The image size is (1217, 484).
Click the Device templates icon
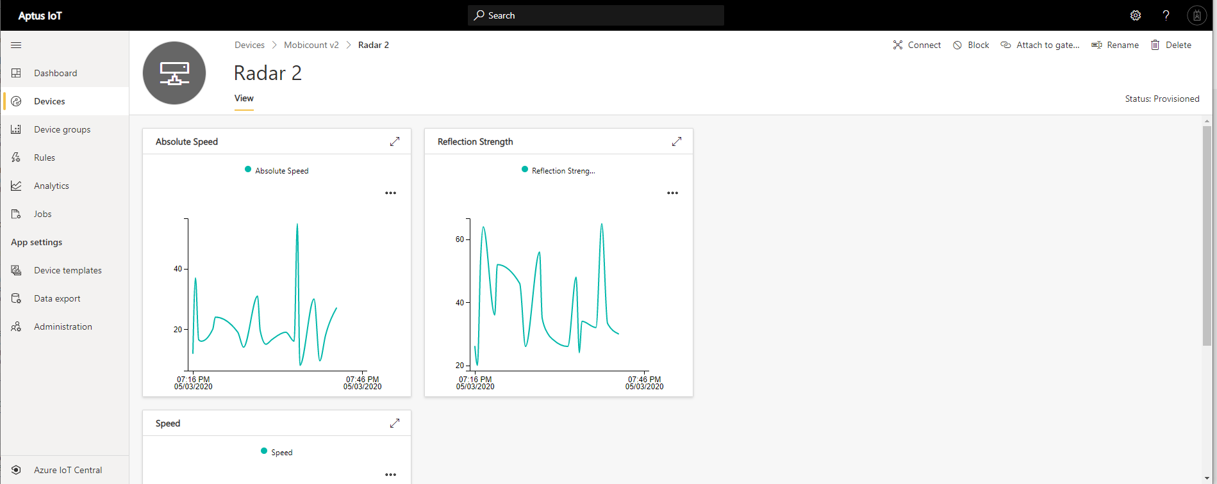point(16,270)
